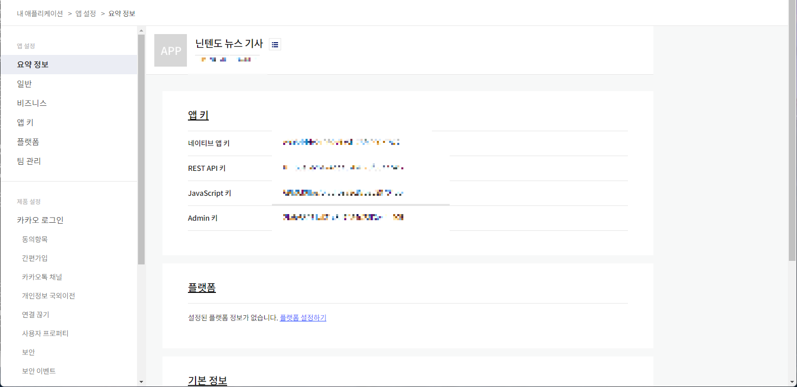Click the JavaScript 키 label
This screenshot has width=797, height=387.
click(x=209, y=193)
